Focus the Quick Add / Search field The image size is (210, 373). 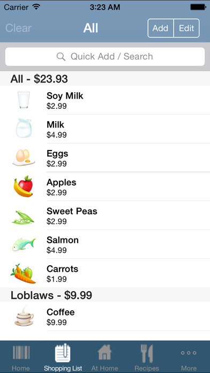point(105,57)
